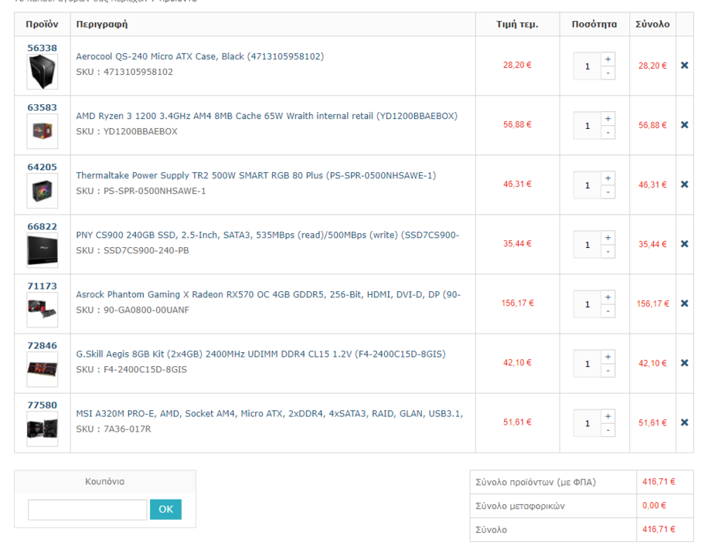Remove the Aerocool QS-240 case from cart
The image size is (722, 556).
[684, 66]
